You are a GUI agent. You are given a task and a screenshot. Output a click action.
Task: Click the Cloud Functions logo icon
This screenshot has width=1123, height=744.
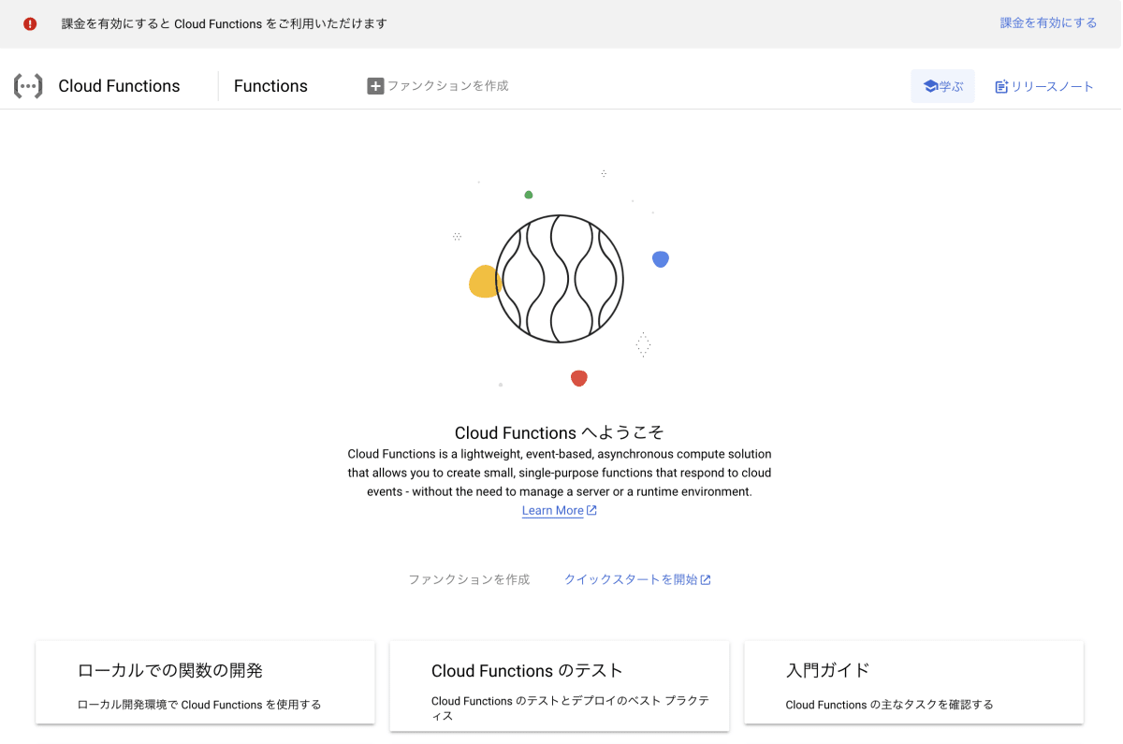[x=28, y=86]
